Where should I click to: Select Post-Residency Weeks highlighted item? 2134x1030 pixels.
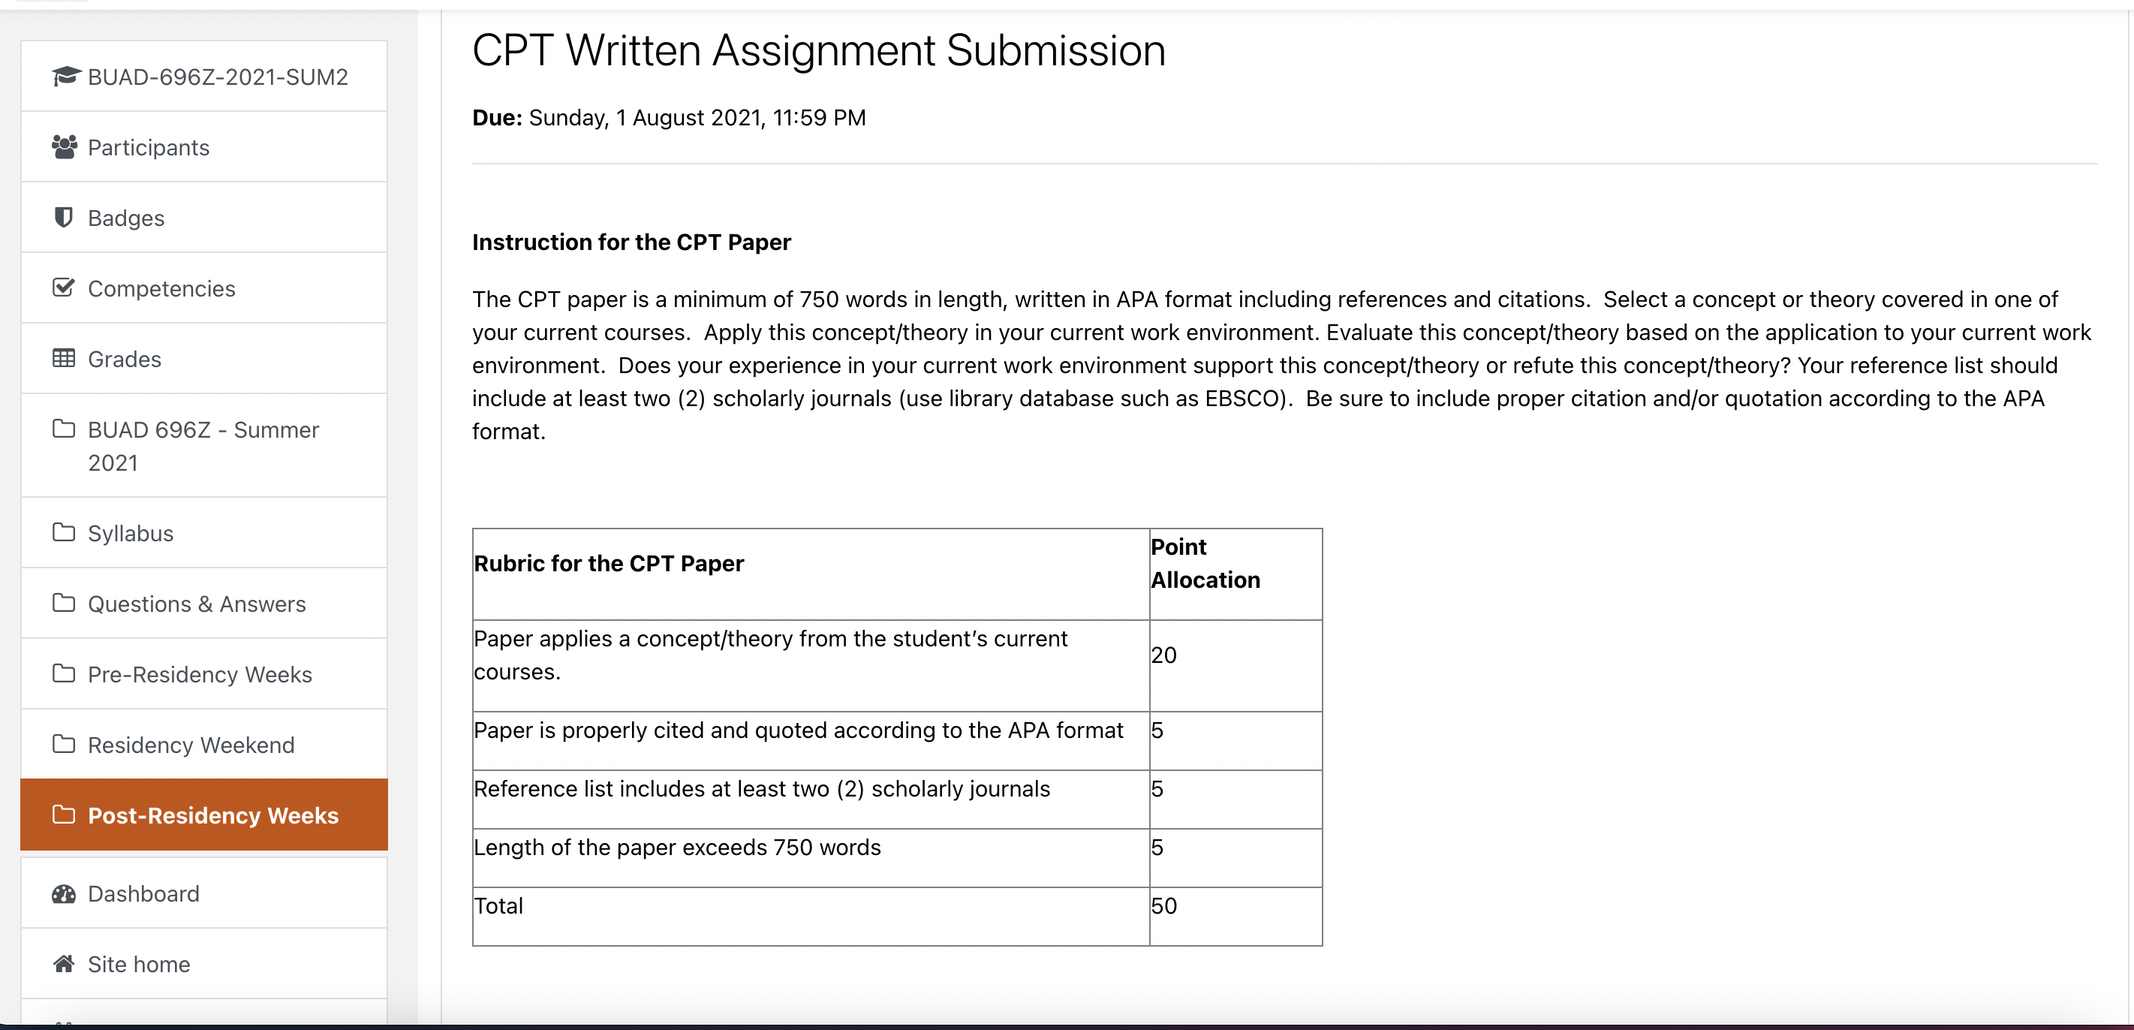[x=203, y=815]
